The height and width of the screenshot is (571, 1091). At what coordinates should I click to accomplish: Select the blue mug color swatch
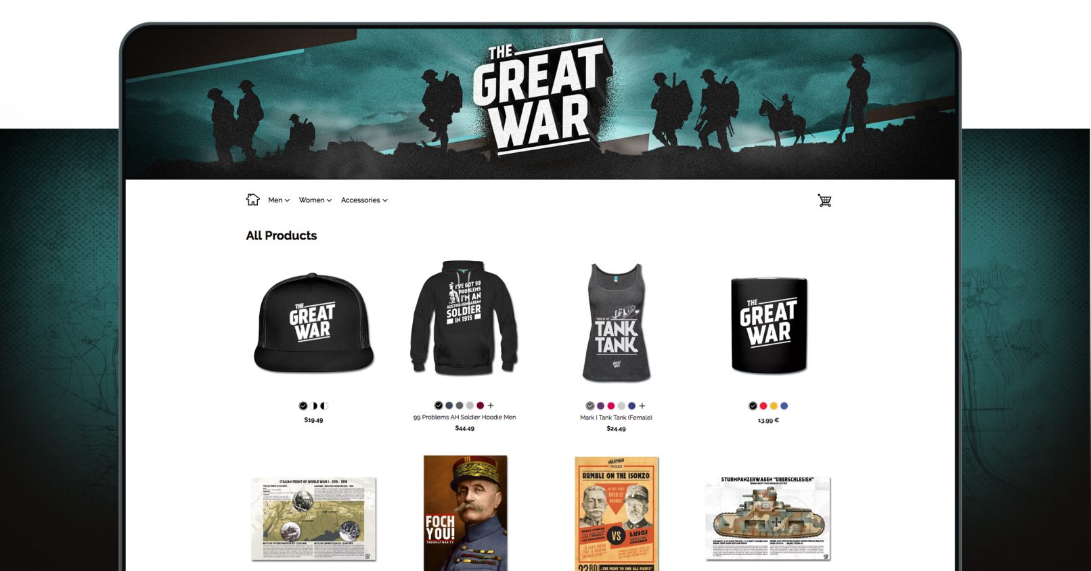click(784, 406)
